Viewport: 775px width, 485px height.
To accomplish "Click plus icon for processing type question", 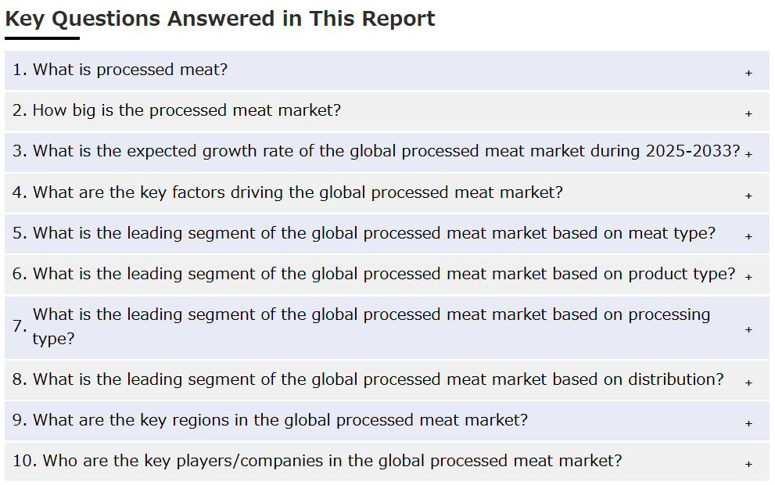I will tap(748, 330).
